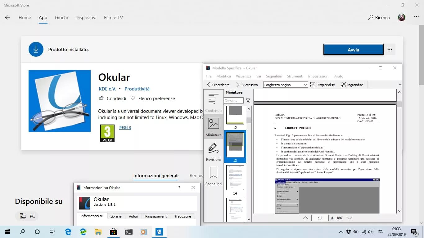The height and width of the screenshot is (238, 424).
Task: Open the Contenuti sidebar panel
Action: coord(214,102)
